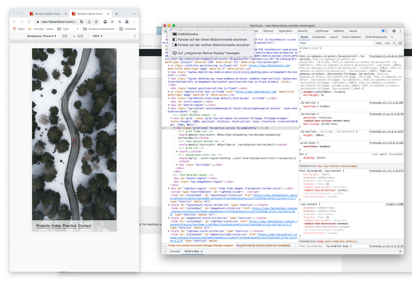Click the styles Filter input field
Image resolution: width=412 pixels, height=281 pixels.
pos(336,43)
